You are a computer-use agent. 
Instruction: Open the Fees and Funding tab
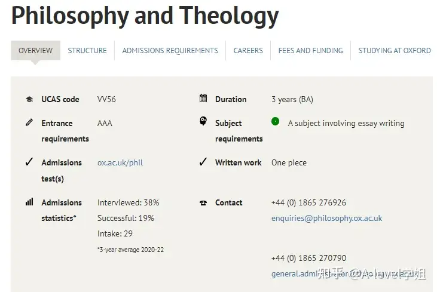point(310,50)
